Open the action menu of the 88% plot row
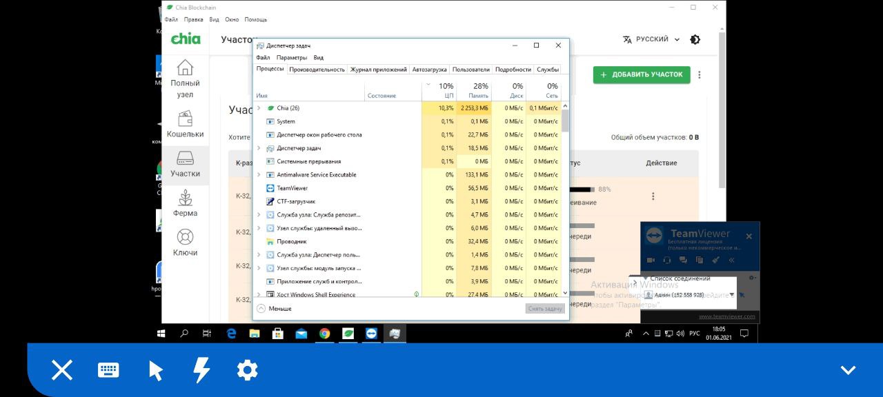This screenshot has height=397, width=883. tap(653, 196)
